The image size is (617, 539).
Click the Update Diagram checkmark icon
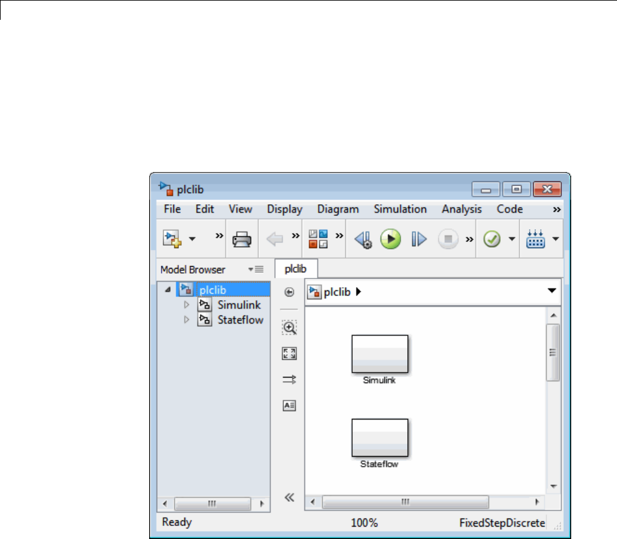click(492, 239)
